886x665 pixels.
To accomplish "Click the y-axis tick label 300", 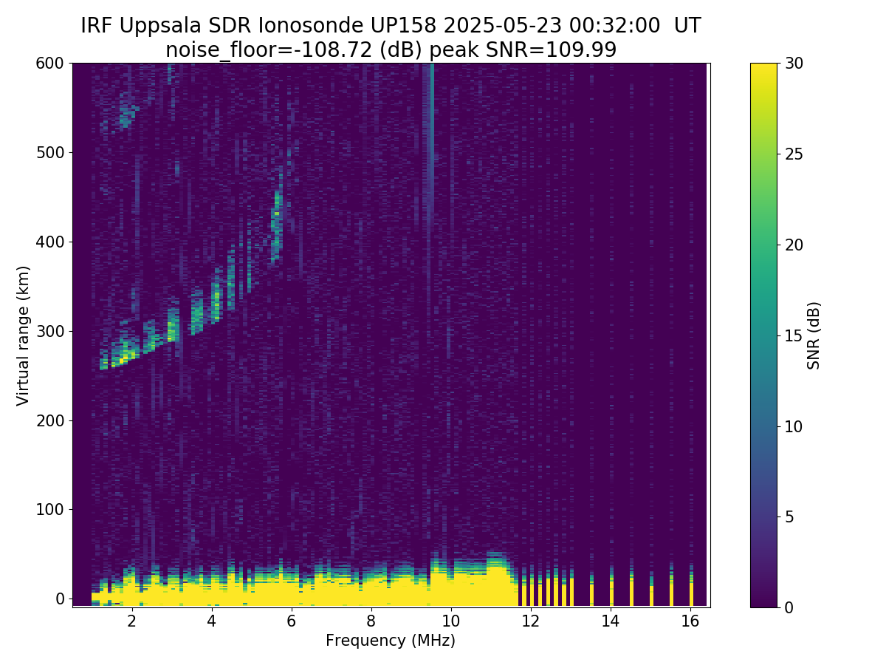I will pos(50,331).
